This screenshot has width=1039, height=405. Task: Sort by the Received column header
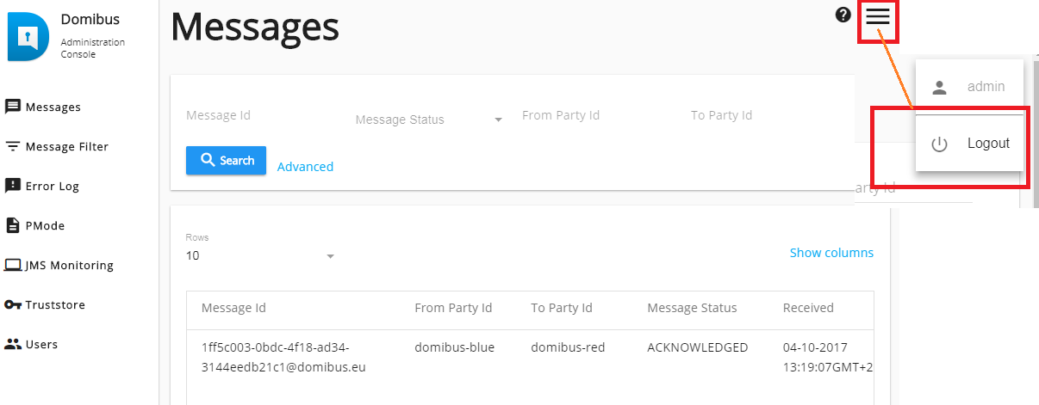808,308
